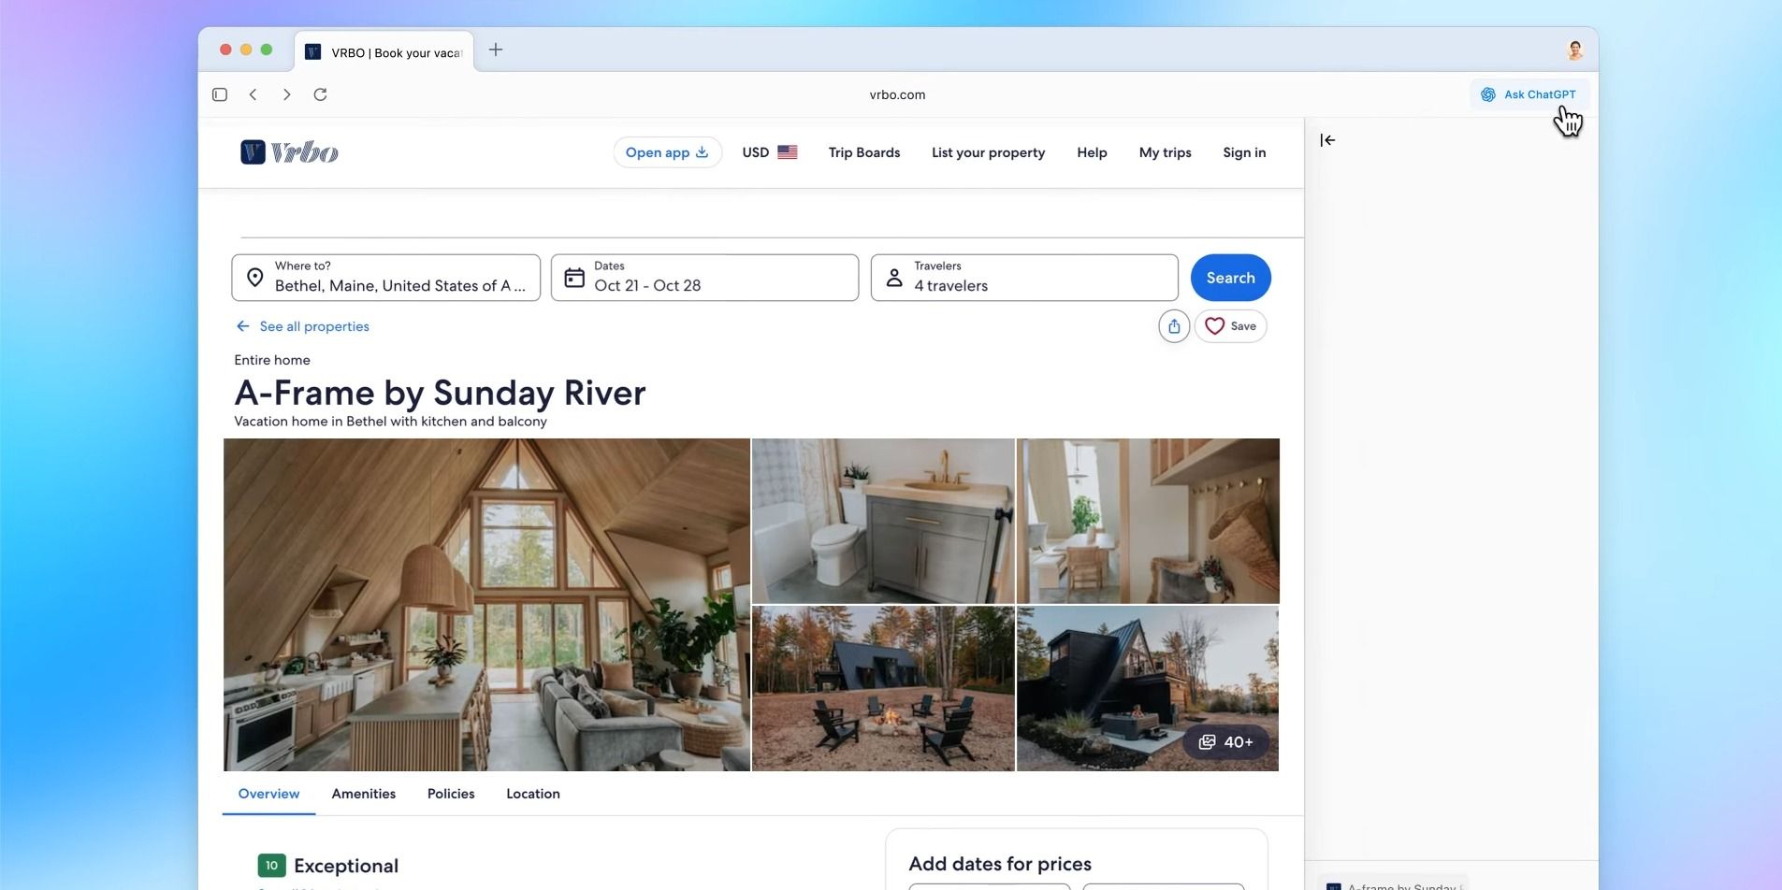Open the USD currency selector
This screenshot has height=890, width=1782.
click(769, 152)
